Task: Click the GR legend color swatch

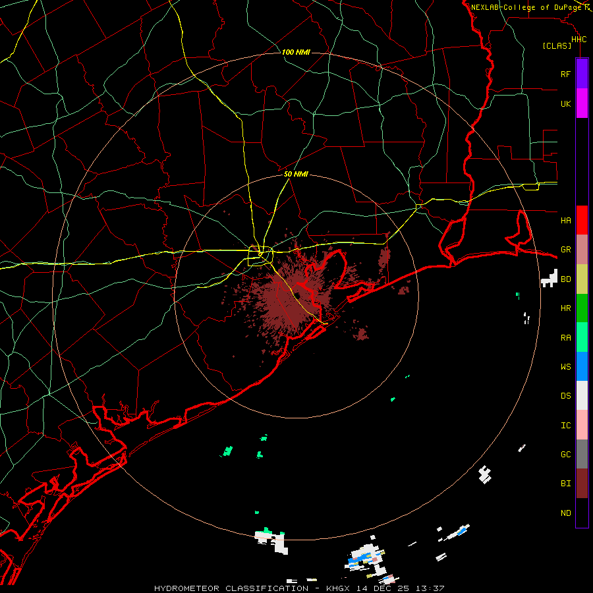Action: 582,249
